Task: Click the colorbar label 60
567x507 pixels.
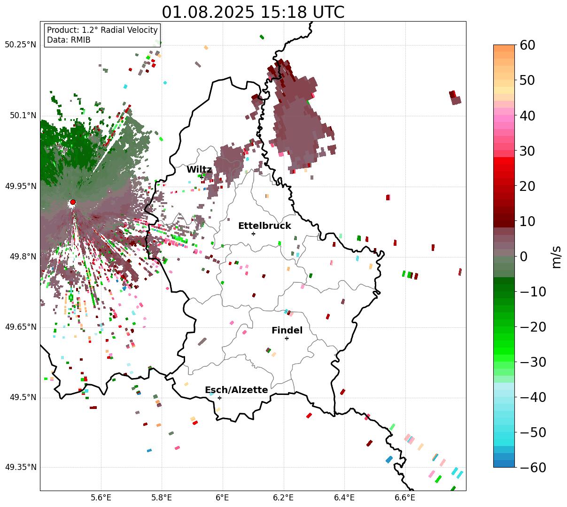Action: (527, 45)
